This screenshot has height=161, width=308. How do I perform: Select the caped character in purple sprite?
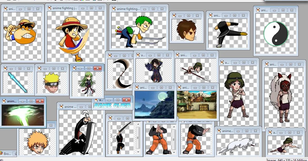pyautogui.click(x=154, y=70)
